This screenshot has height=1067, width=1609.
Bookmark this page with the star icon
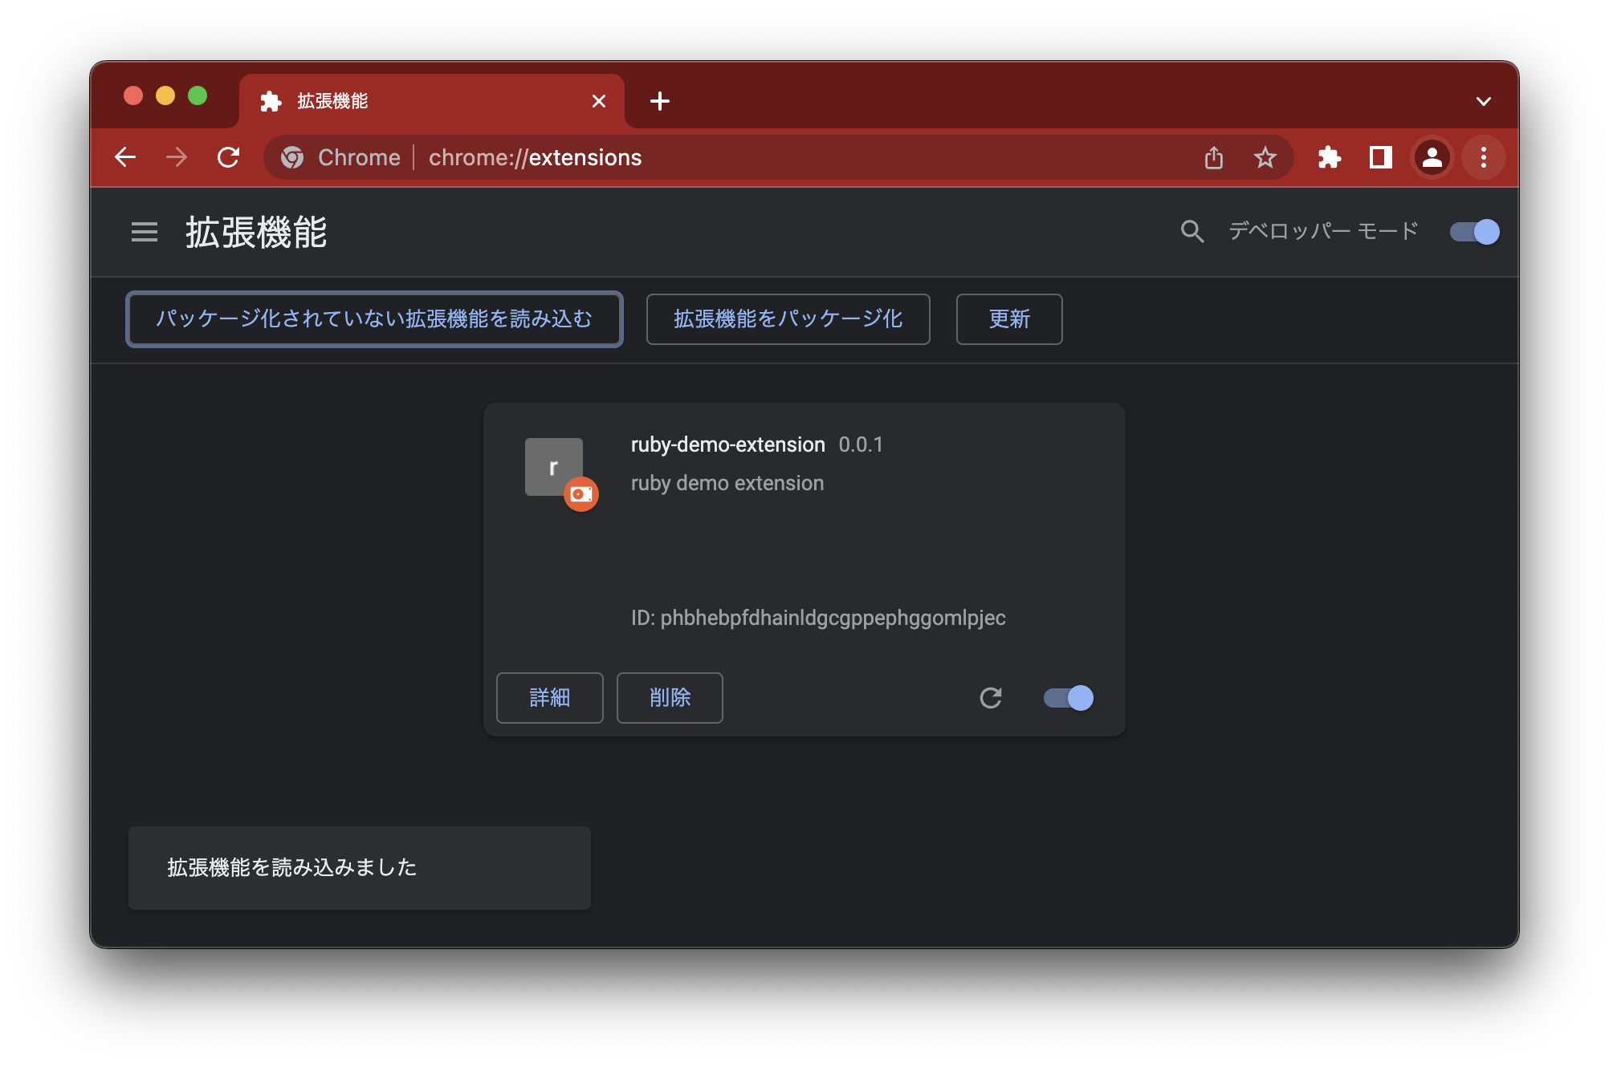(x=1265, y=157)
